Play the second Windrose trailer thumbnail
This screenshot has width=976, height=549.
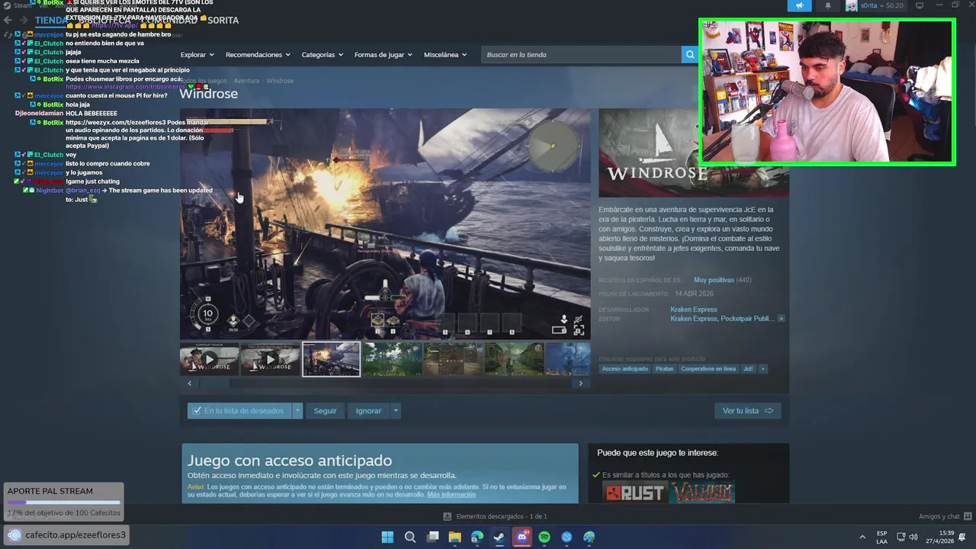[x=270, y=359]
